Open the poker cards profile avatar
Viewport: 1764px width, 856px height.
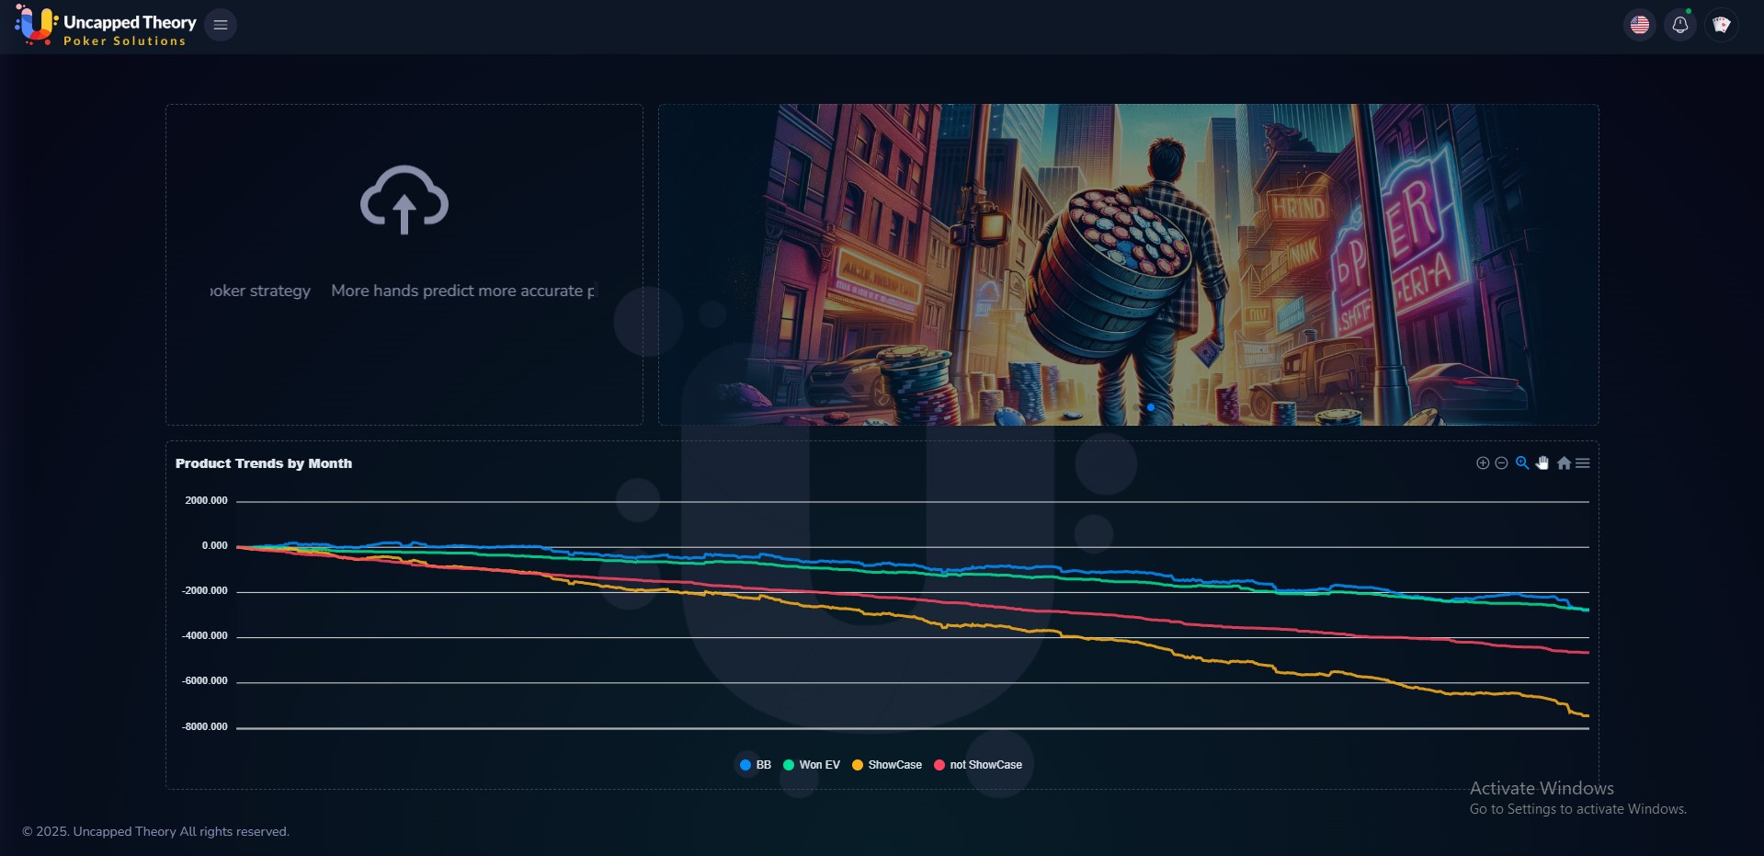pos(1722,25)
